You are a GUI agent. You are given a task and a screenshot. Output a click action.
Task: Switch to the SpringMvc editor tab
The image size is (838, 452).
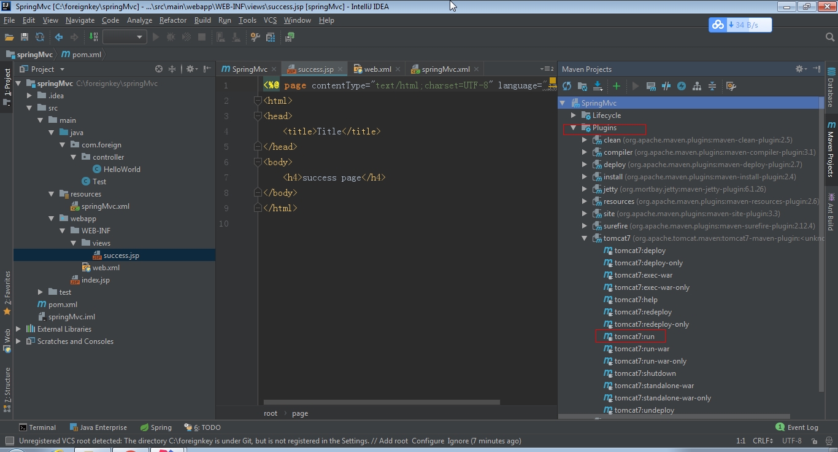[x=249, y=69]
